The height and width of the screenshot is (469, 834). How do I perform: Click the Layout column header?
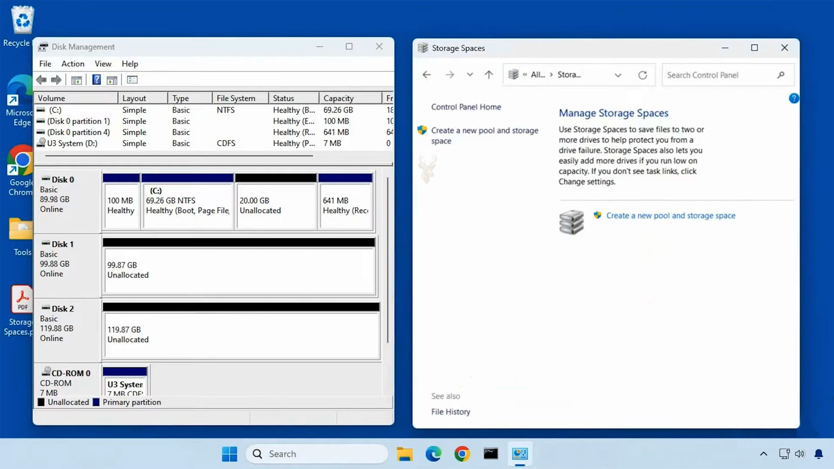143,98
